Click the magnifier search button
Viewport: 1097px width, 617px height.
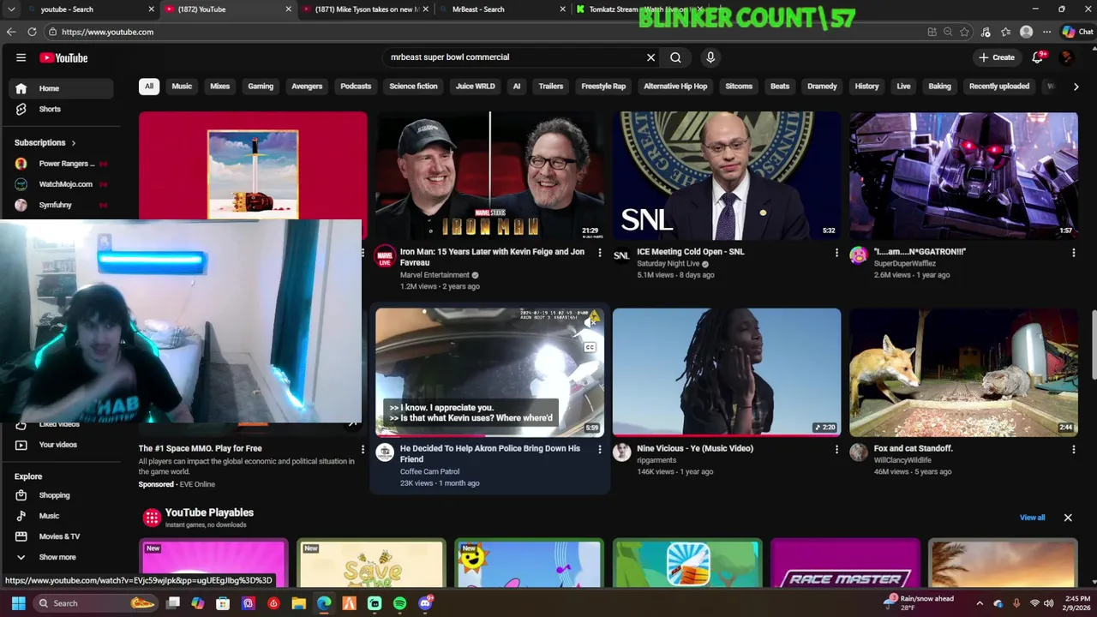point(675,57)
